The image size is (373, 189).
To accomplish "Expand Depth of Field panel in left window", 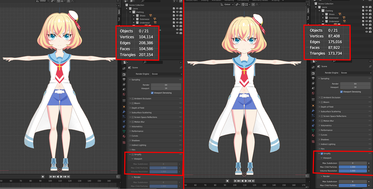I will [130, 108].
